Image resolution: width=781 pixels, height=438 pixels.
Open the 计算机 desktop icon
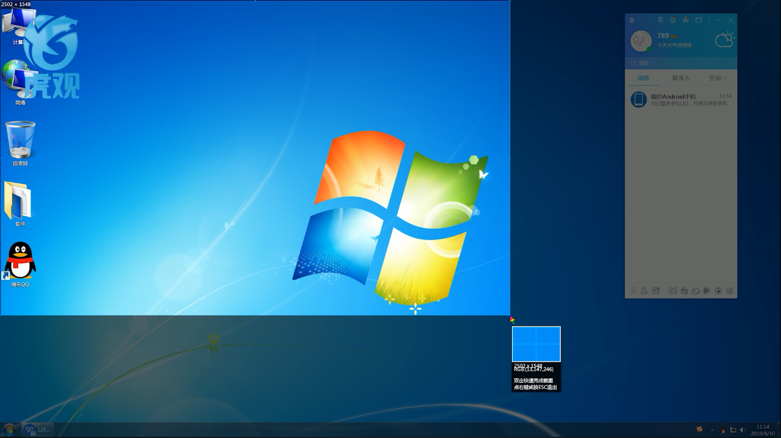pos(19,26)
